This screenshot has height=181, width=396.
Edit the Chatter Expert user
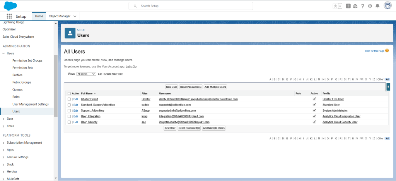tap(76, 99)
